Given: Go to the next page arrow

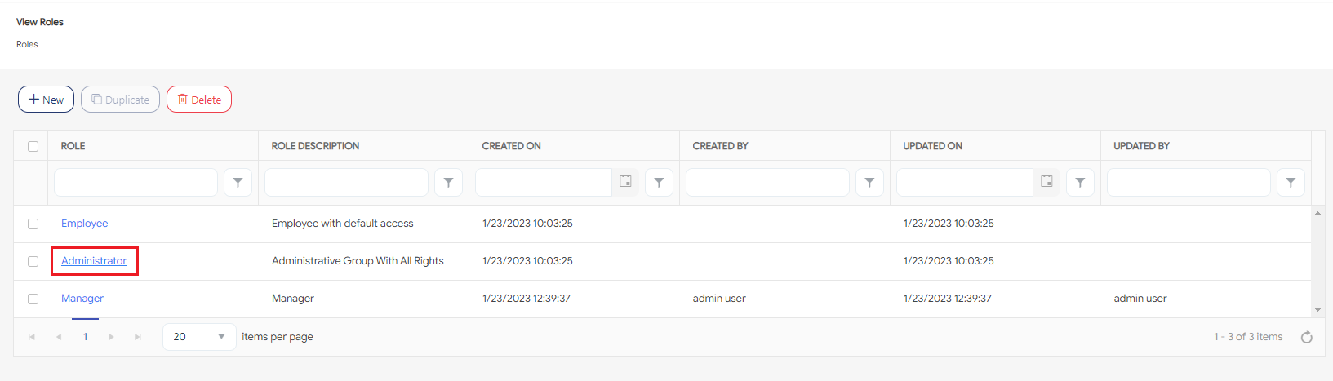Looking at the screenshot, I should pos(112,337).
